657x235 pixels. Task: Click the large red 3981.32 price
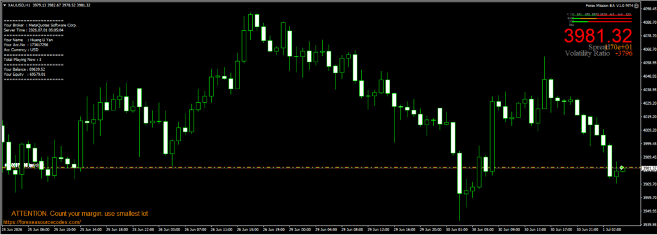(x=597, y=35)
